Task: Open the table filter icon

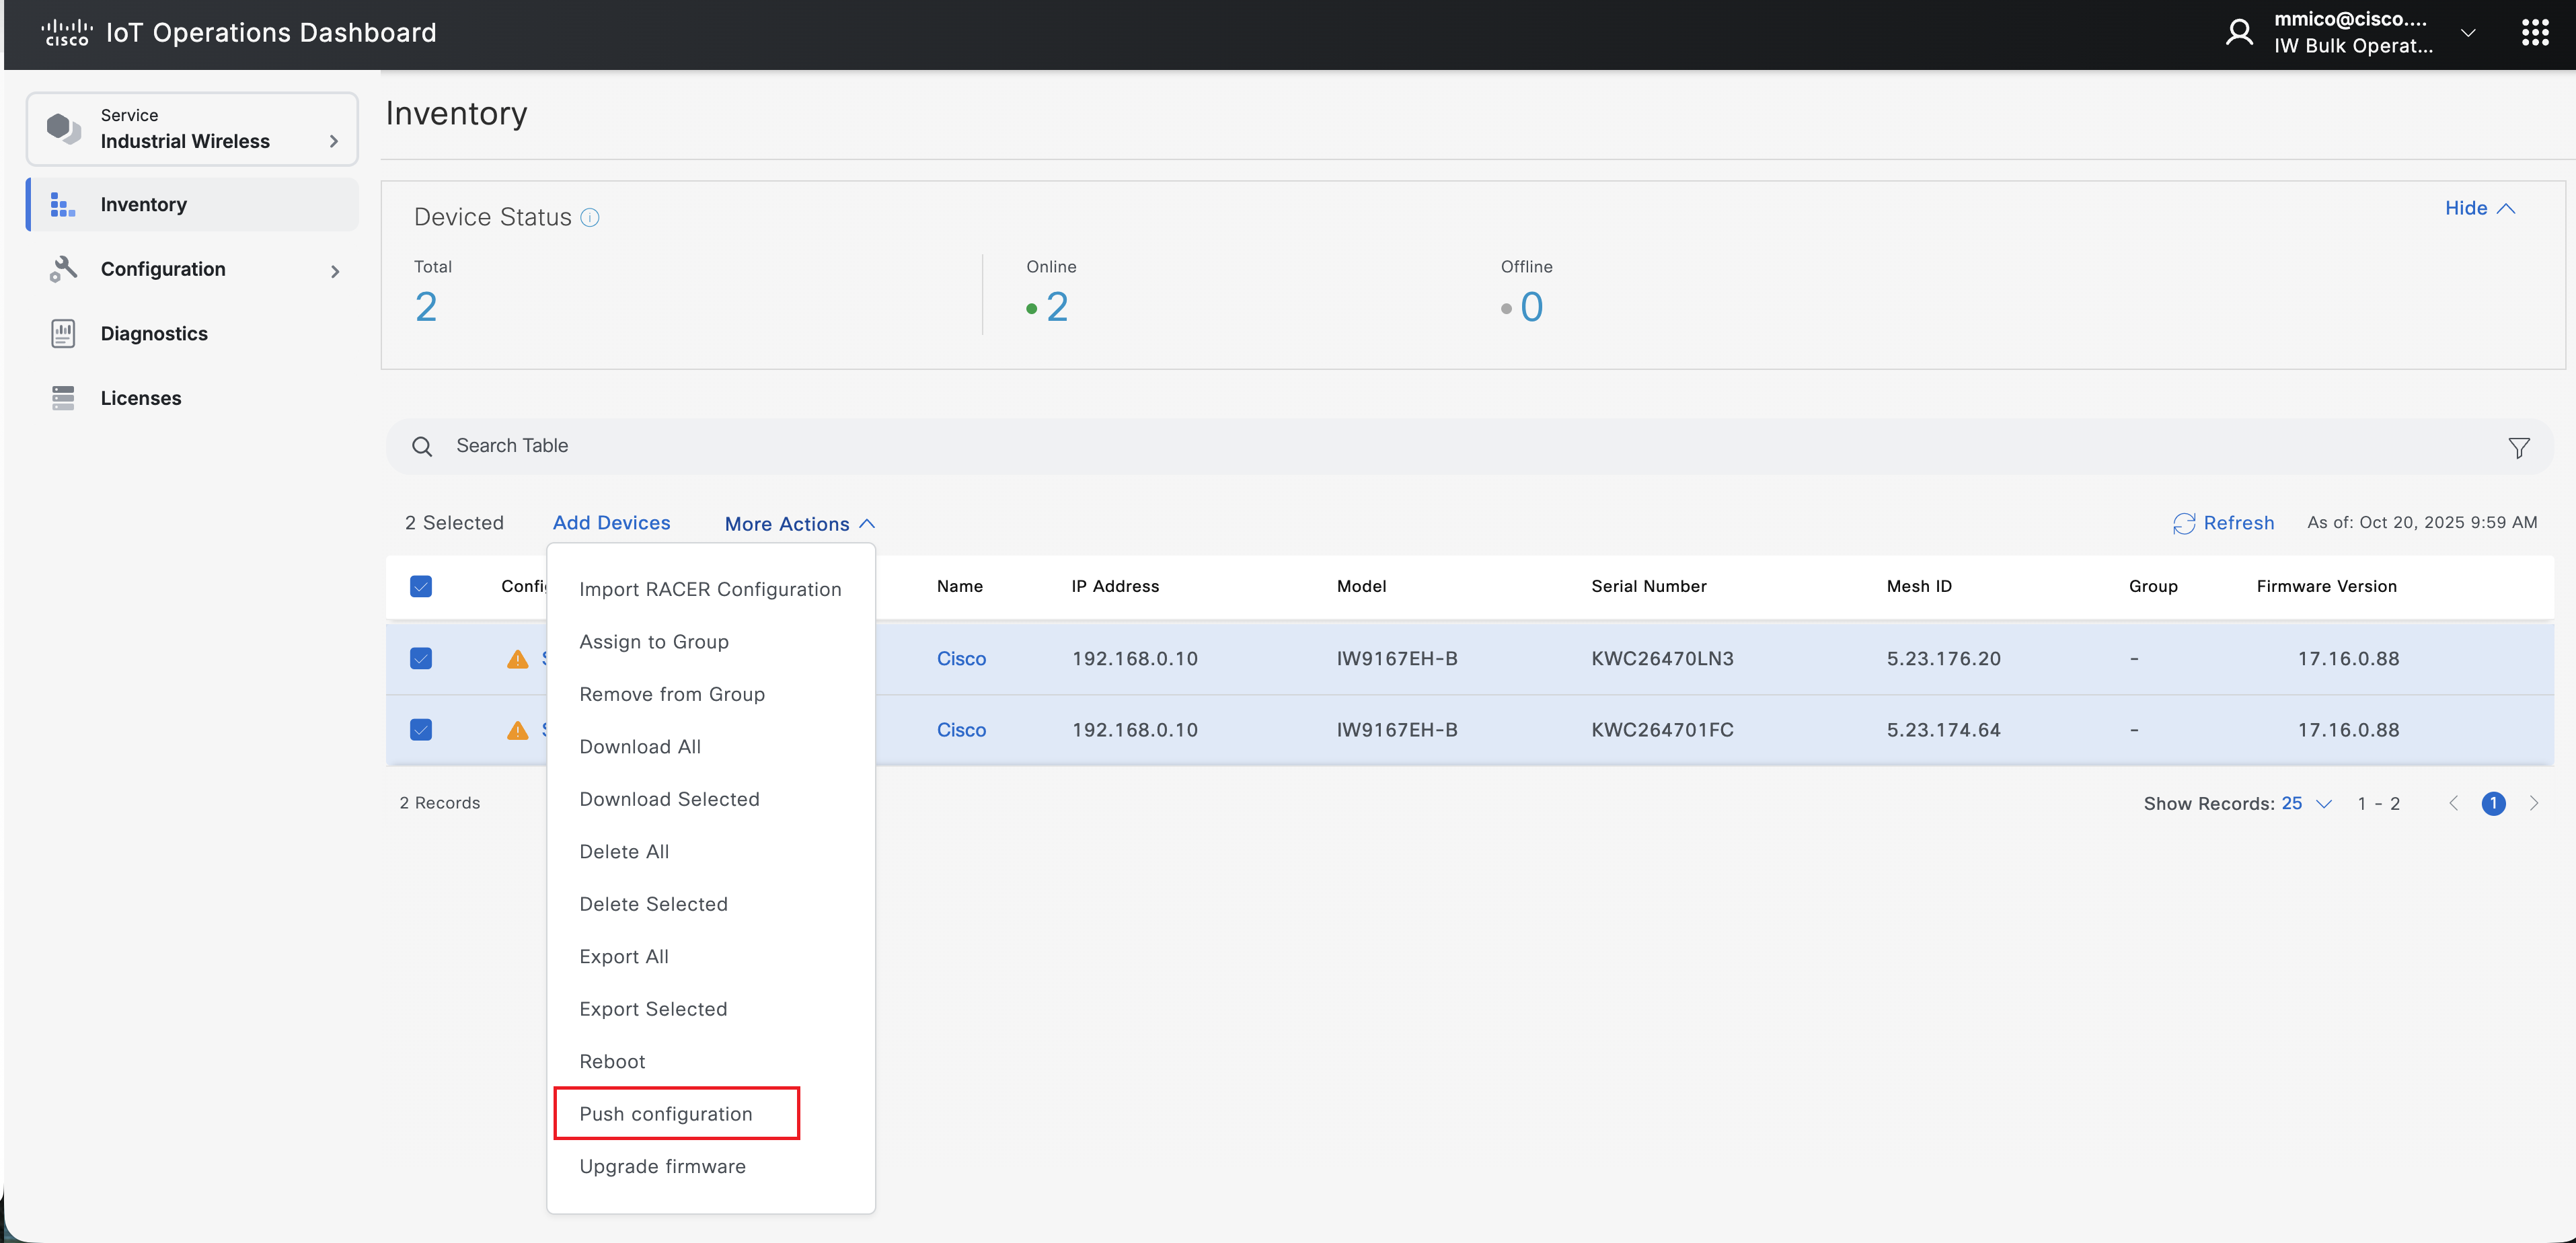Action: pos(2519,447)
